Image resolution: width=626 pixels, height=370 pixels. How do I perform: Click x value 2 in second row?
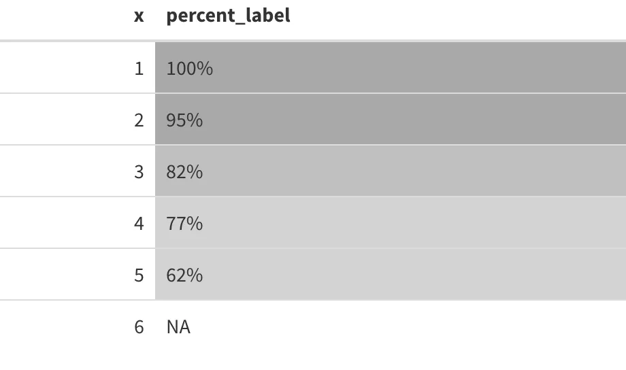click(x=139, y=120)
